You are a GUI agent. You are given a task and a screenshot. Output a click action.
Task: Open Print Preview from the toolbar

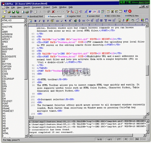(x=23, y=12)
